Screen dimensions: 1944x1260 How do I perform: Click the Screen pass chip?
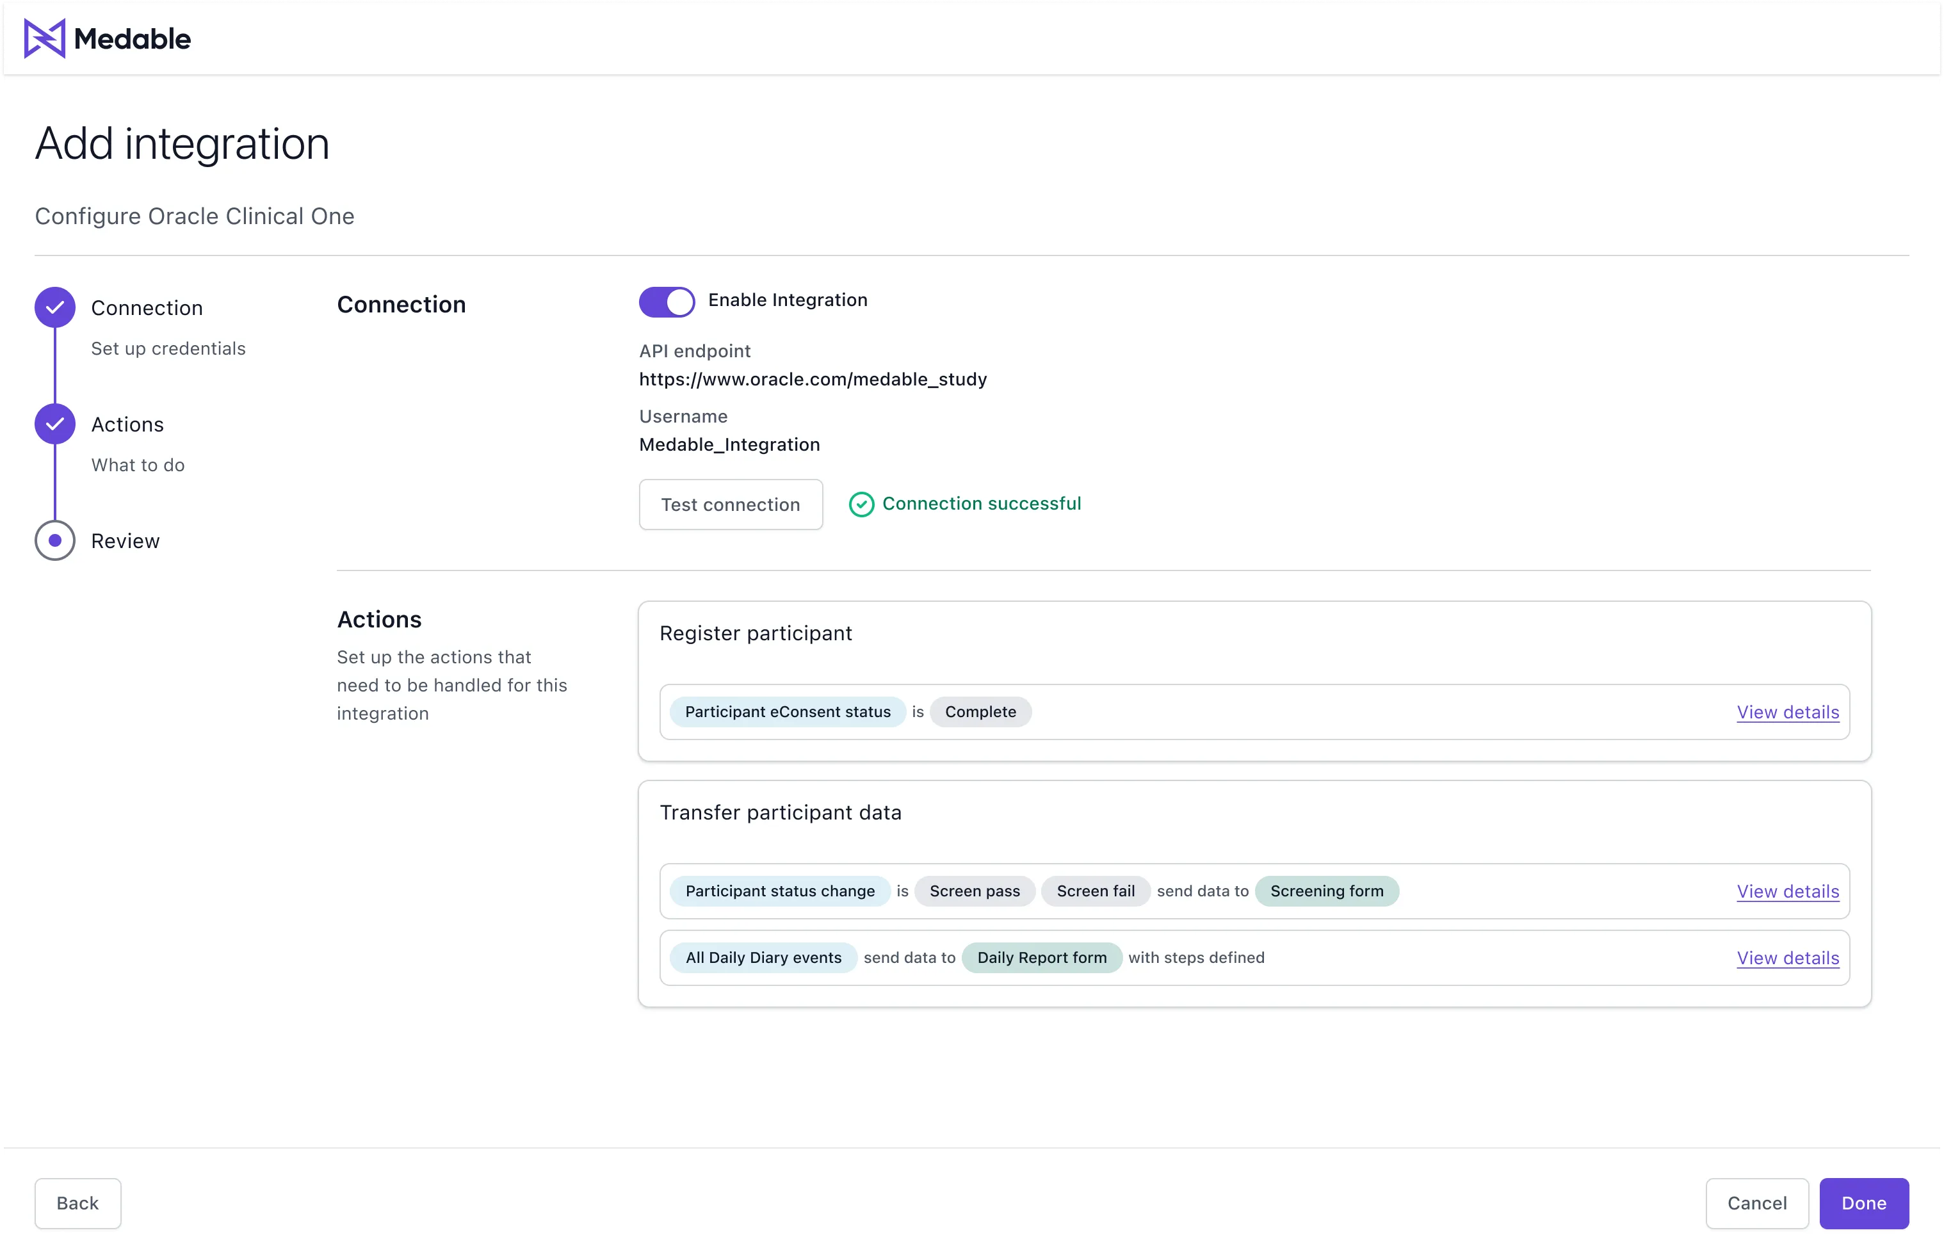point(975,891)
